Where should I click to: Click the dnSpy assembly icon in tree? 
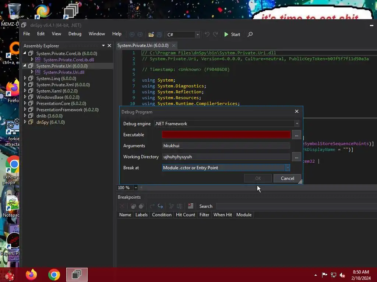[31, 122]
